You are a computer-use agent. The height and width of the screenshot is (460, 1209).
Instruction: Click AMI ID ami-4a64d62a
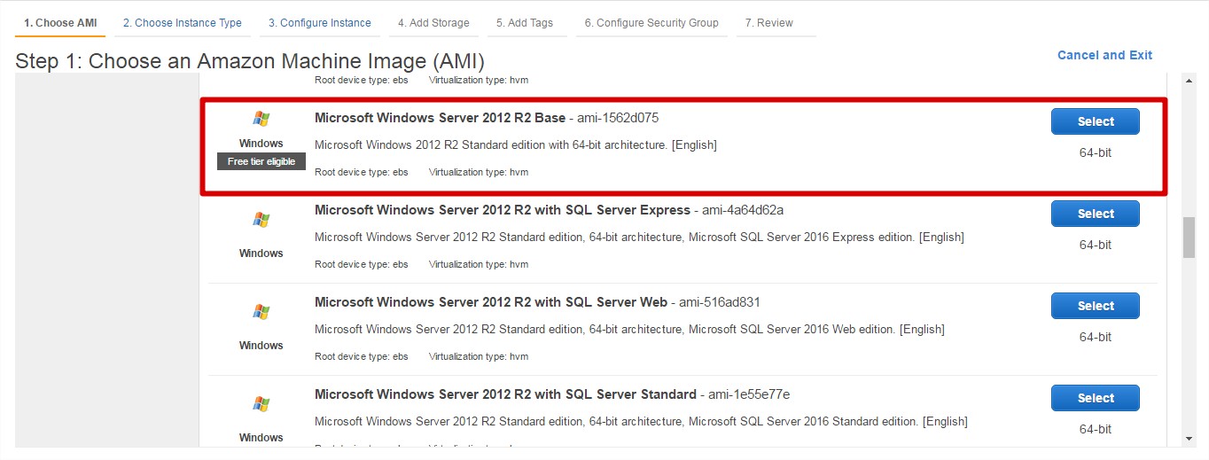[x=743, y=210]
